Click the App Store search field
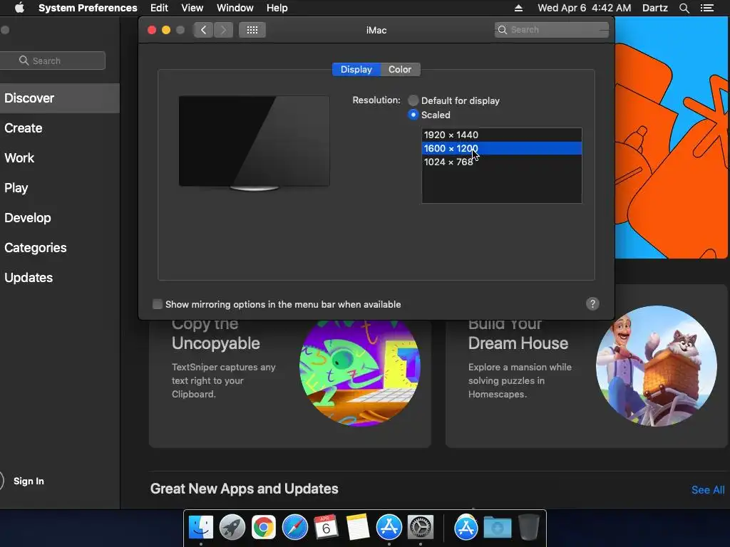The height and width of the screenshot is (547, 730). pos(52,61)
